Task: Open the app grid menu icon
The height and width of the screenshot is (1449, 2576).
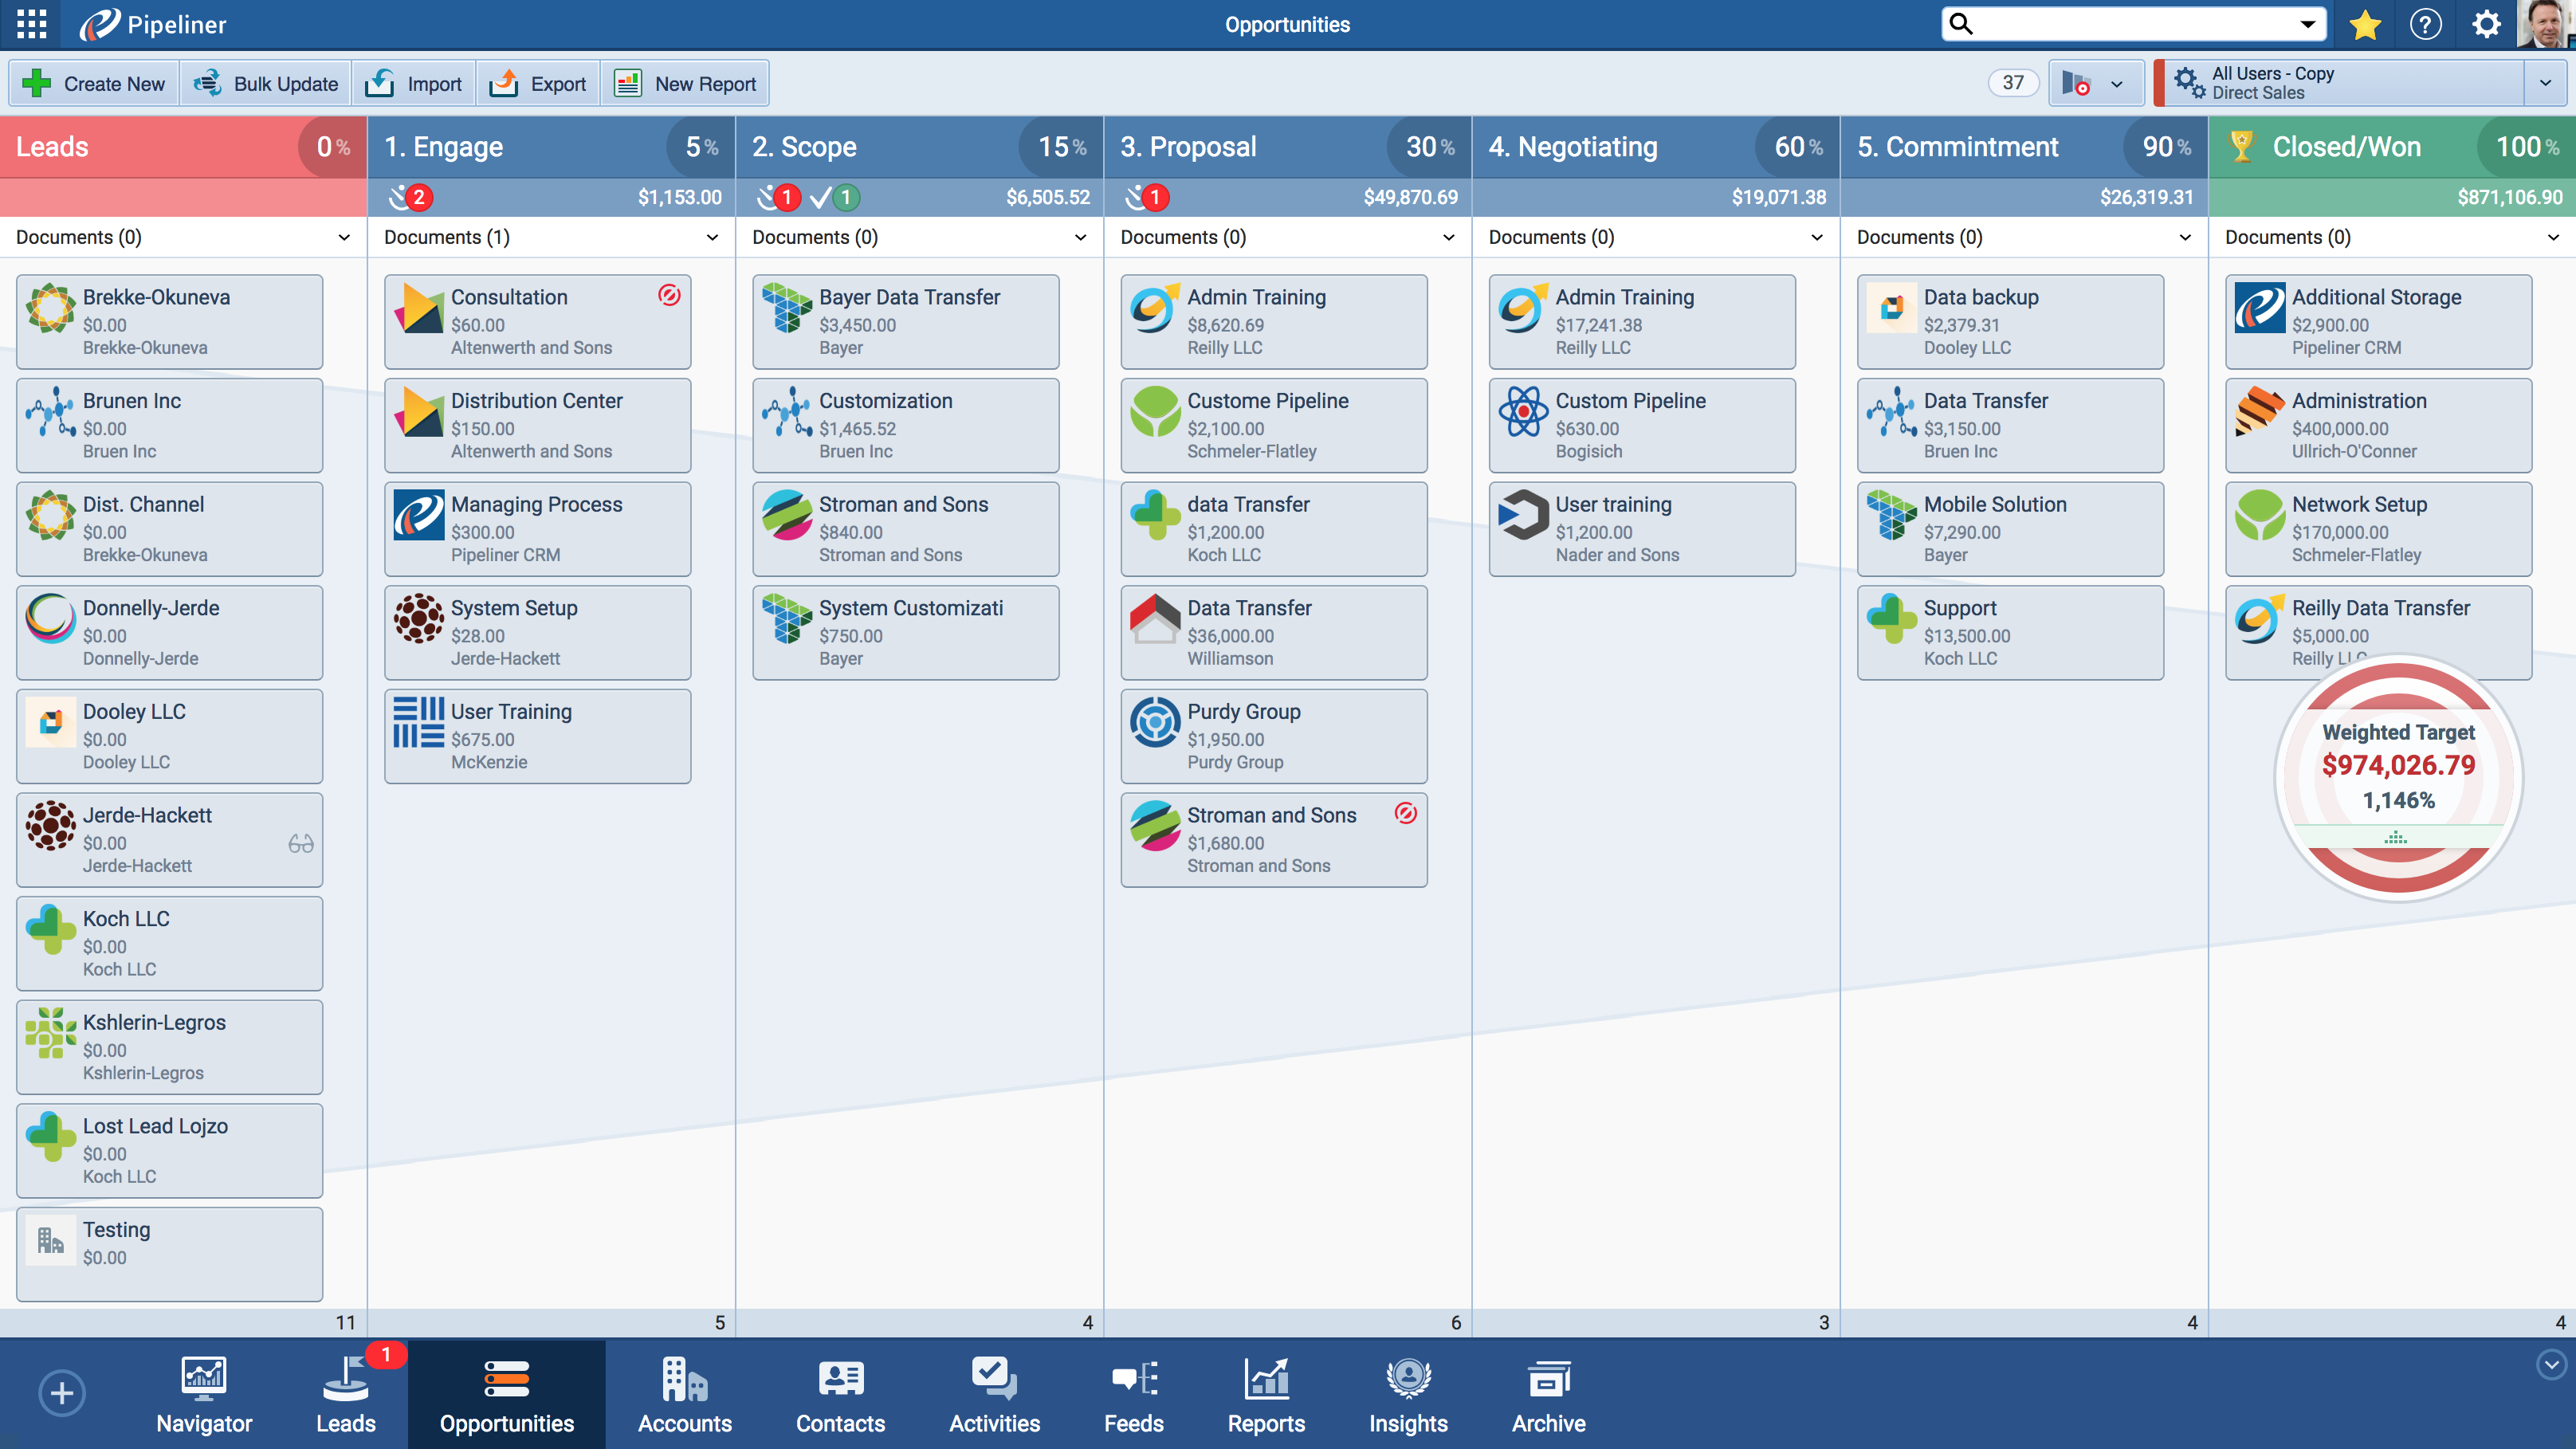Action: tap(32, 24)
